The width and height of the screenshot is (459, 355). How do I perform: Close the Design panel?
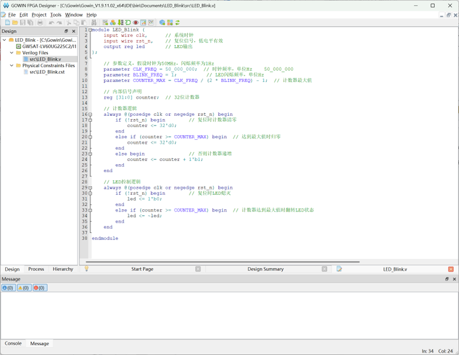pos(73,31)
